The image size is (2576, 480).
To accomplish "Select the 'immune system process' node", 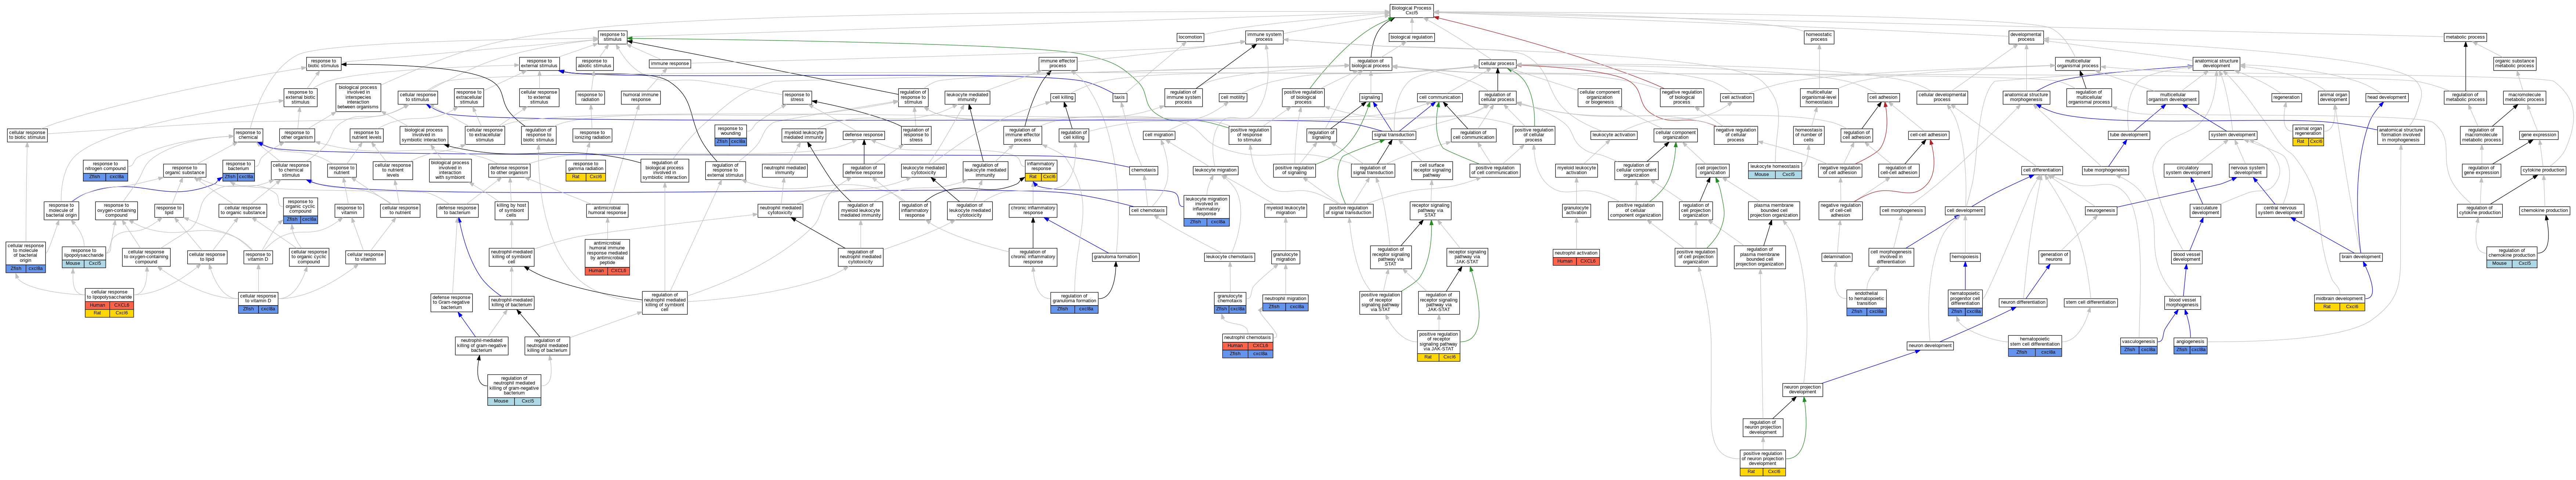I will tap(1264, 37).
